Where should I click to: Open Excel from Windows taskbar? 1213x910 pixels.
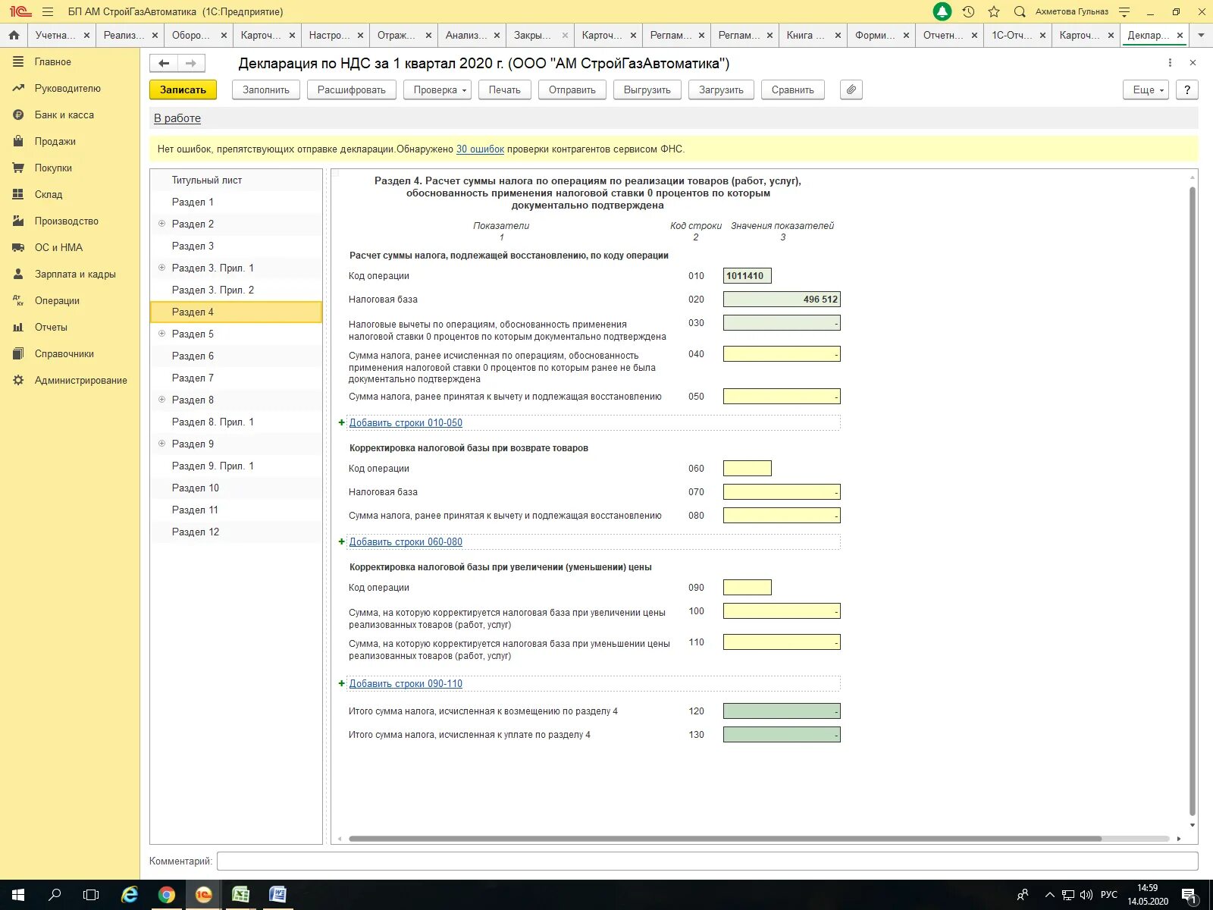tap(240, 895)
